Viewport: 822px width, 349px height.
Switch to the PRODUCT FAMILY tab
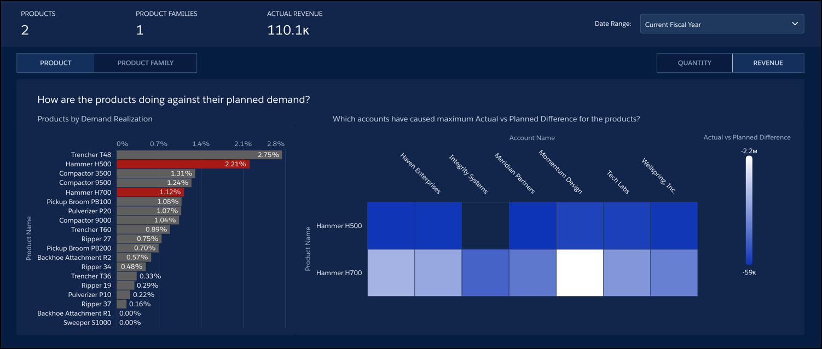click(x=146, y=63)
